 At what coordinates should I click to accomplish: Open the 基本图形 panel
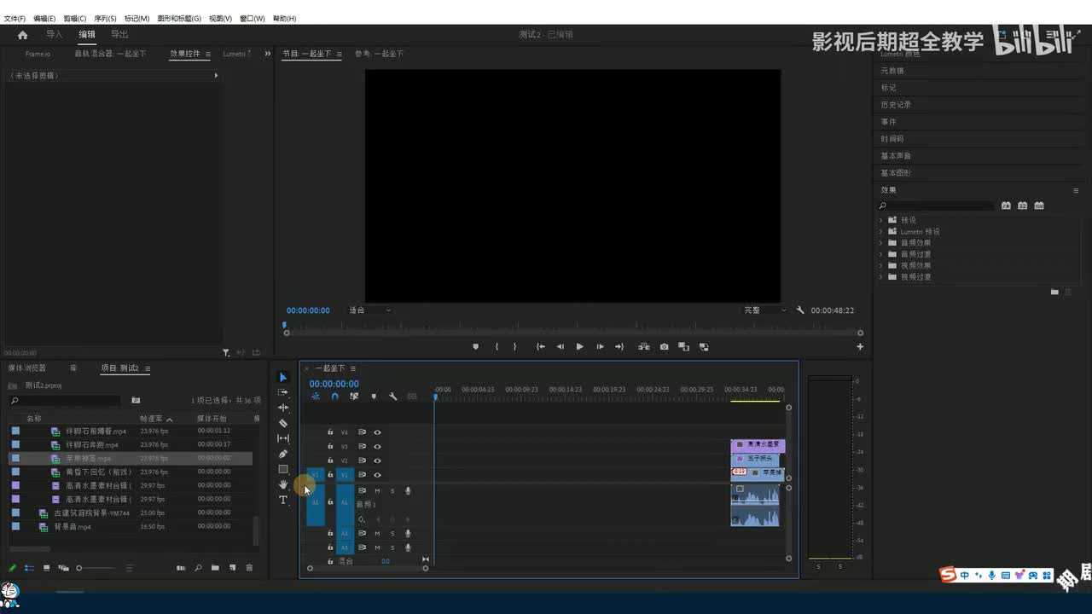(896, 173)
